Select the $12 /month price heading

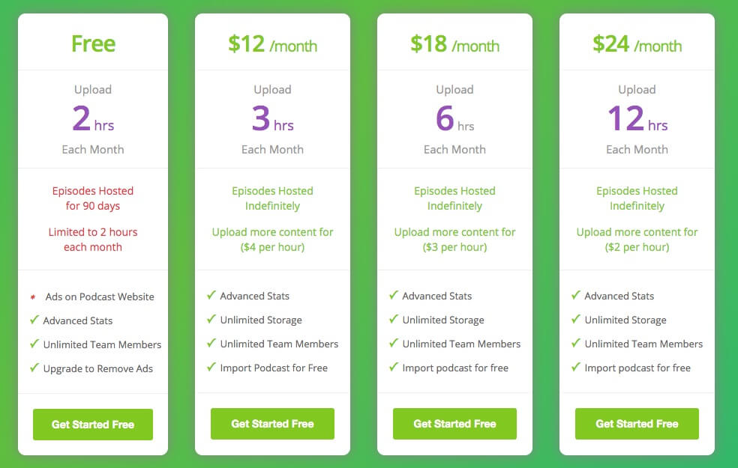pyautogui.click(x=272, y=44)
